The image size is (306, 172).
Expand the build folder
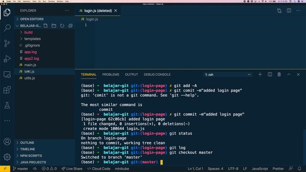coord(45,32)
